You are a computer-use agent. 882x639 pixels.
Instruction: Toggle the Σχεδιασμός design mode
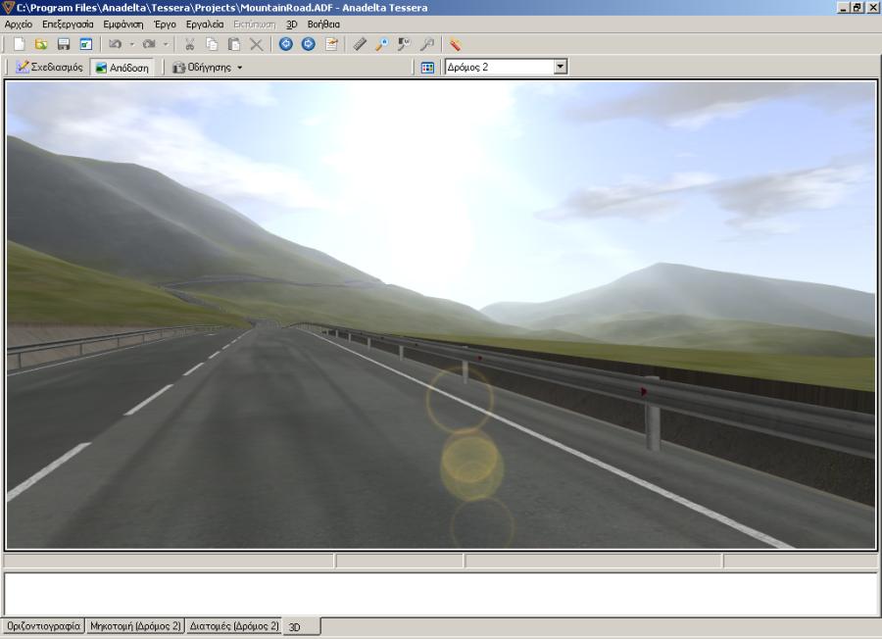pyautogui.click(x=50, y=68)
